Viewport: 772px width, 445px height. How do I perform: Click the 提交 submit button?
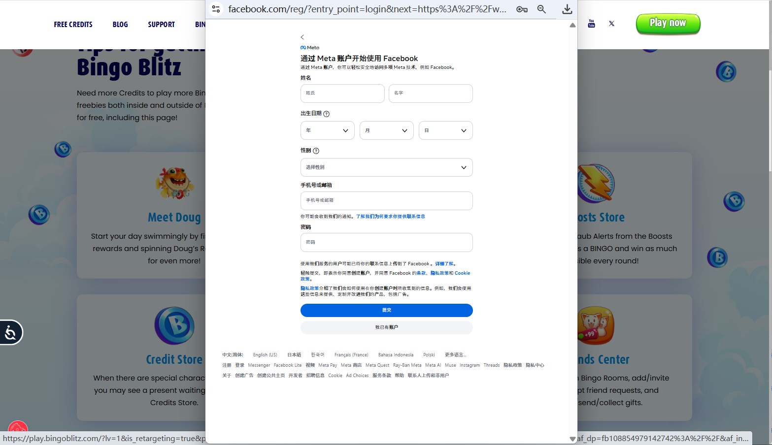point(387,310)
